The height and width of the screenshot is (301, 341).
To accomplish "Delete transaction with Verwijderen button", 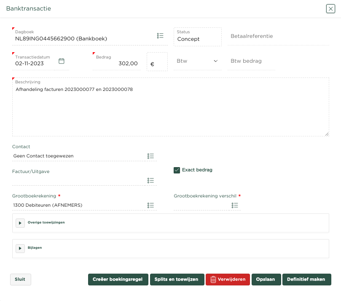I will (228, 280).
